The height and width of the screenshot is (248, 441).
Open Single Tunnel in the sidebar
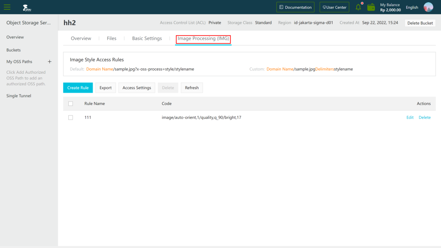click(x=19, y=96)
